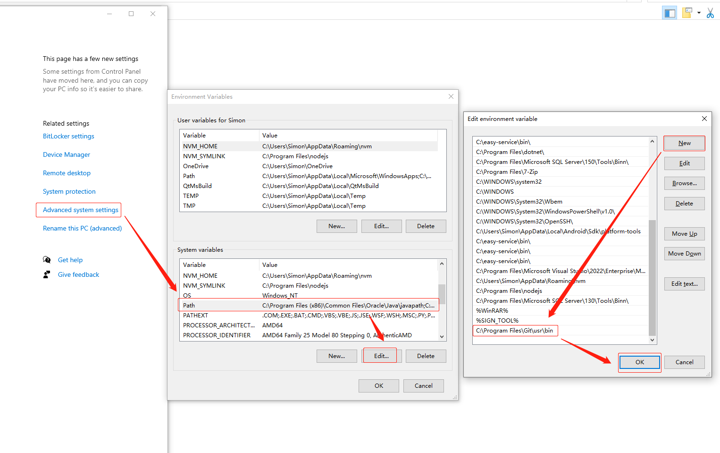Select PROCESSOR_IDENTIFIER row in System variables

[x=309, y=335]
